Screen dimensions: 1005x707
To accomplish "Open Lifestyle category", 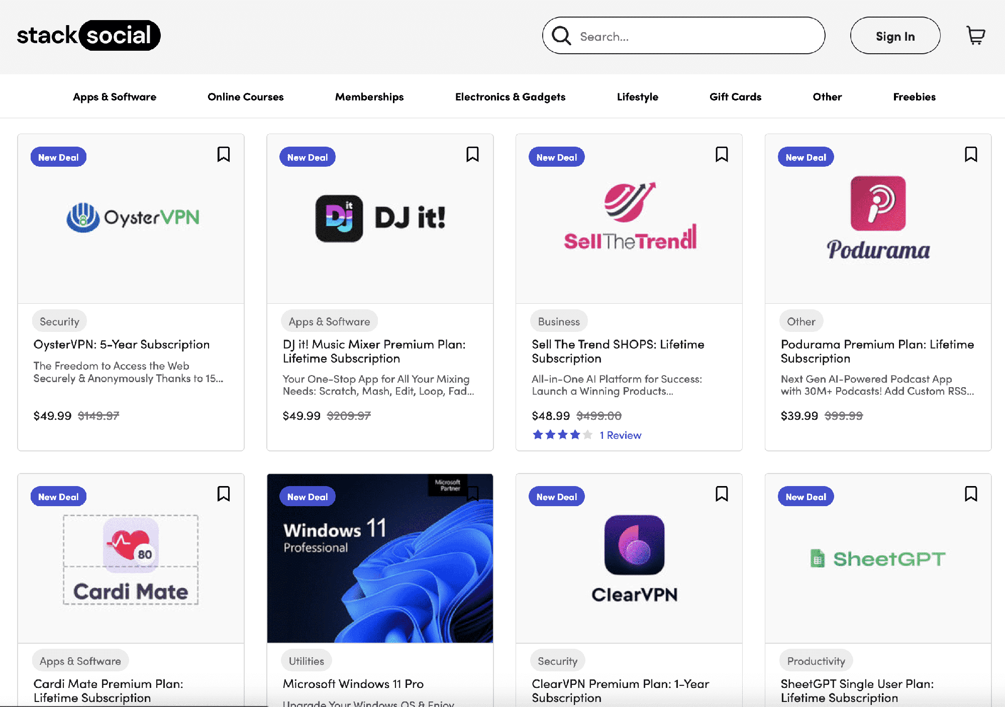I will [x=638, y=97].
